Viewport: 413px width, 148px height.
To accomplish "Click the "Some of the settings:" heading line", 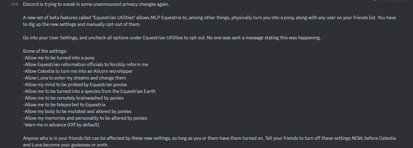I will click(45, 51).
